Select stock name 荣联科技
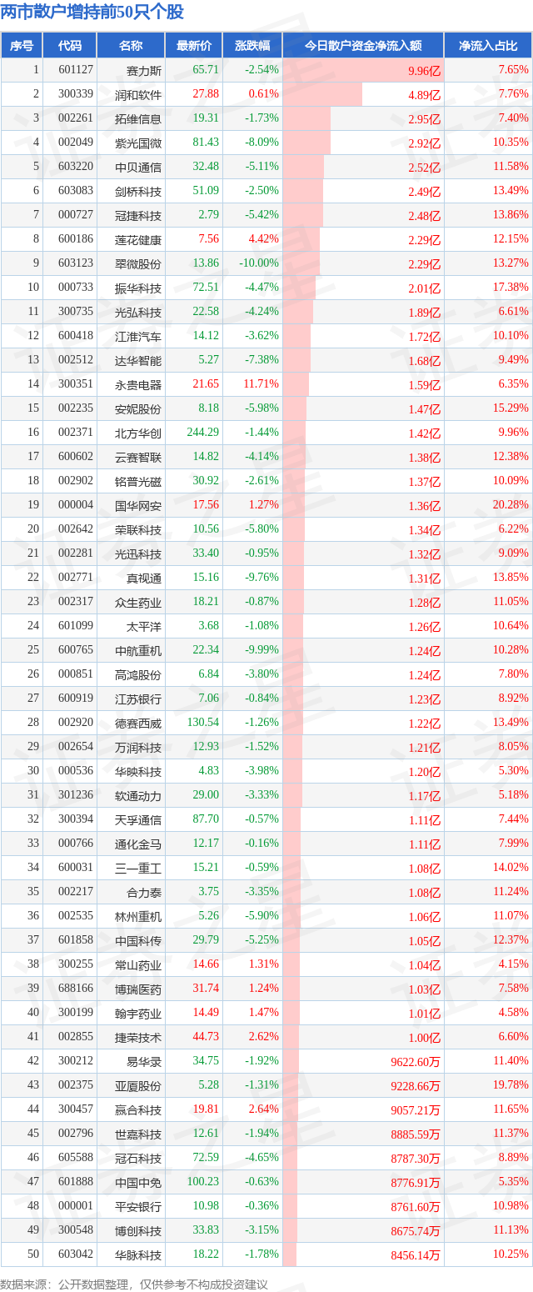 point(138,529)
